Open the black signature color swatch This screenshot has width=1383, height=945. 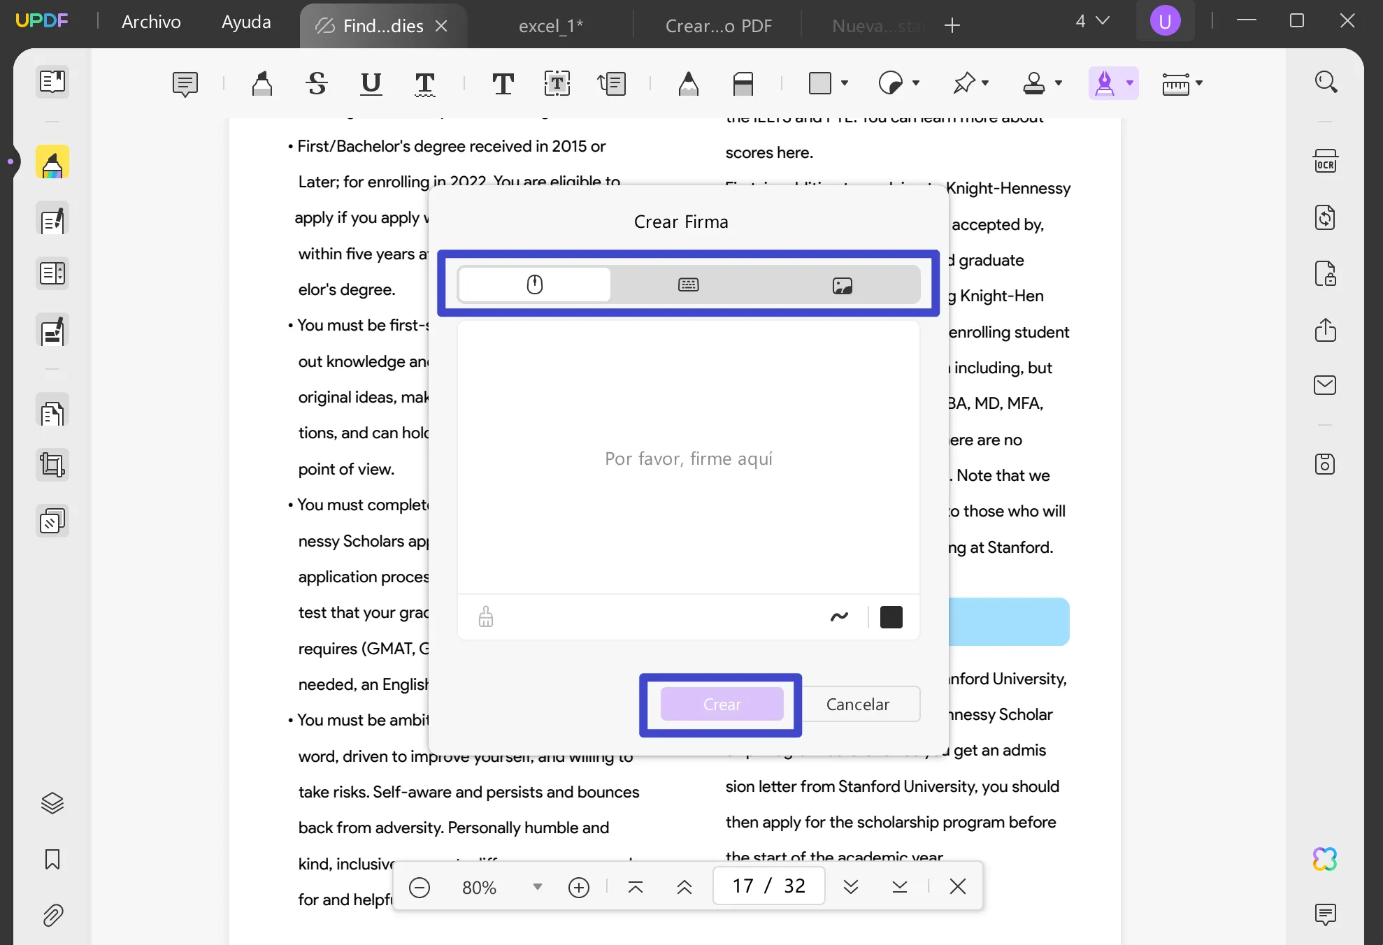(891, 617)
